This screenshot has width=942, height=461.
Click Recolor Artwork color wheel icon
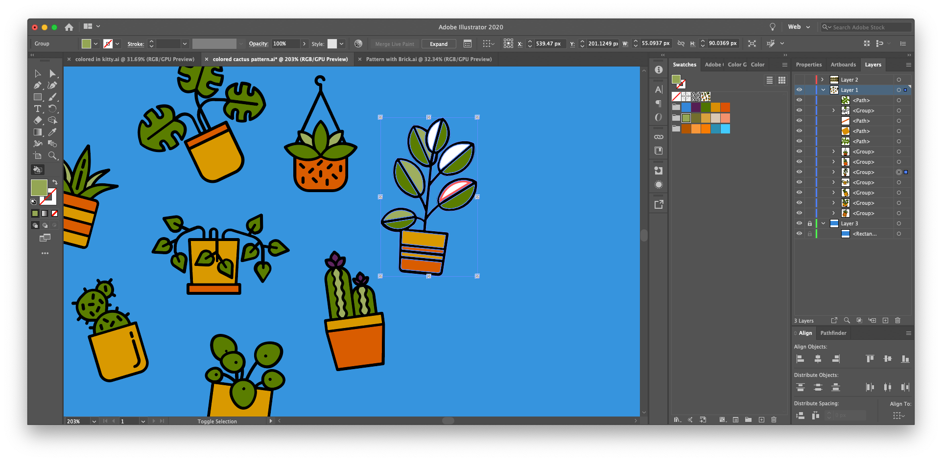click(358, 44)
